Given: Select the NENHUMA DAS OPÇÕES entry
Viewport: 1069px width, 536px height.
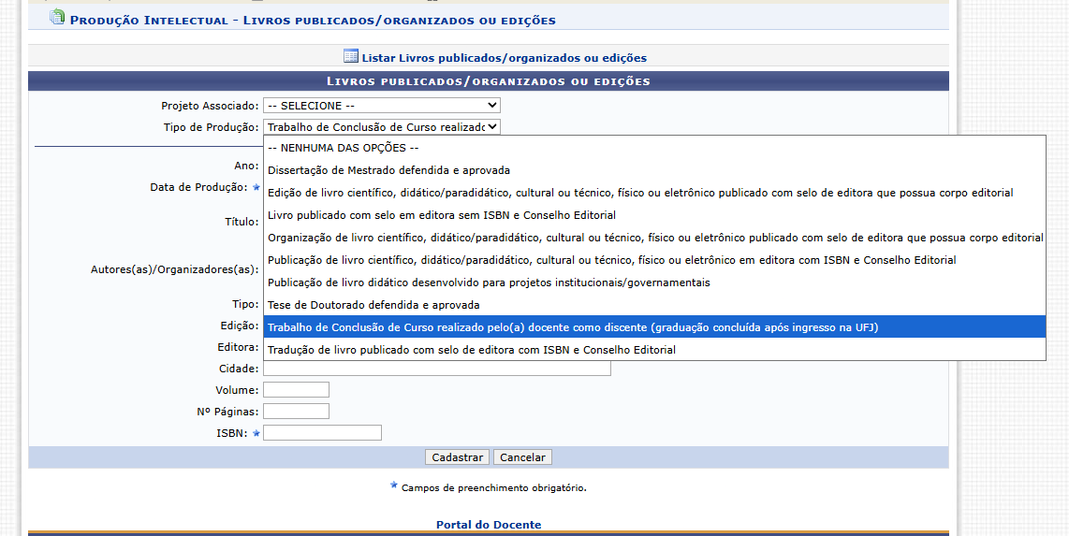Looking at the screenshot, I should [654, 148].
